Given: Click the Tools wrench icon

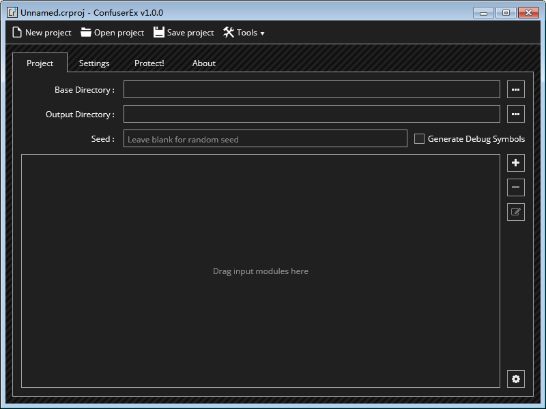Looking at the screenshot, I should 229,33.
